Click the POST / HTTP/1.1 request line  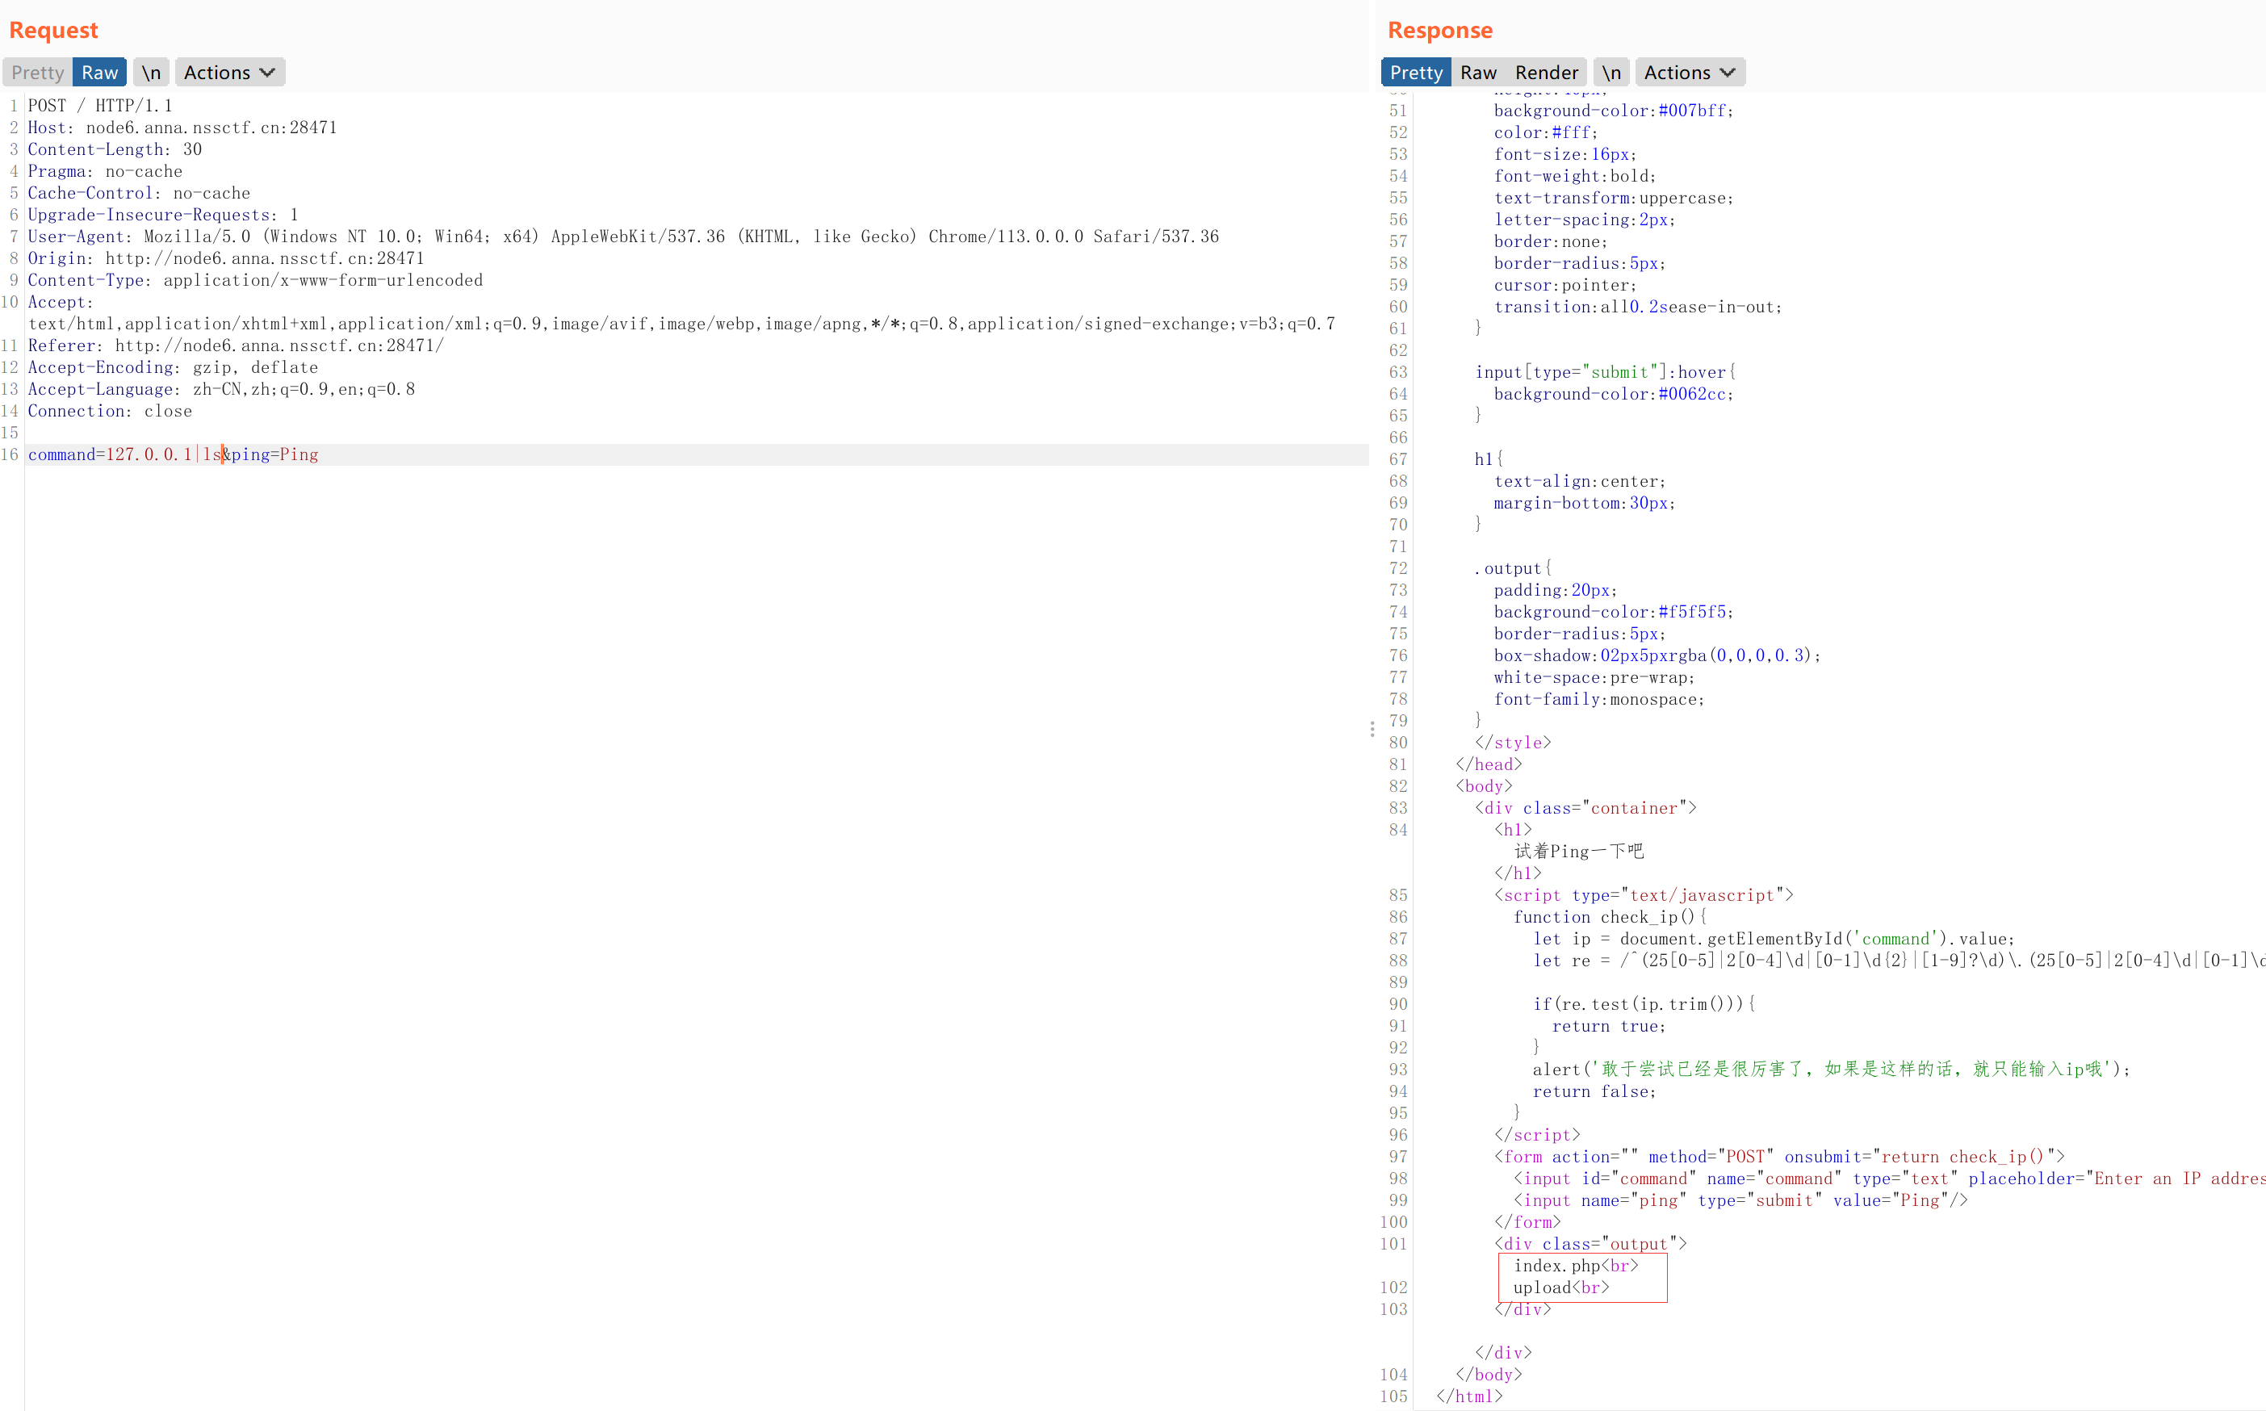coord(100,106)
